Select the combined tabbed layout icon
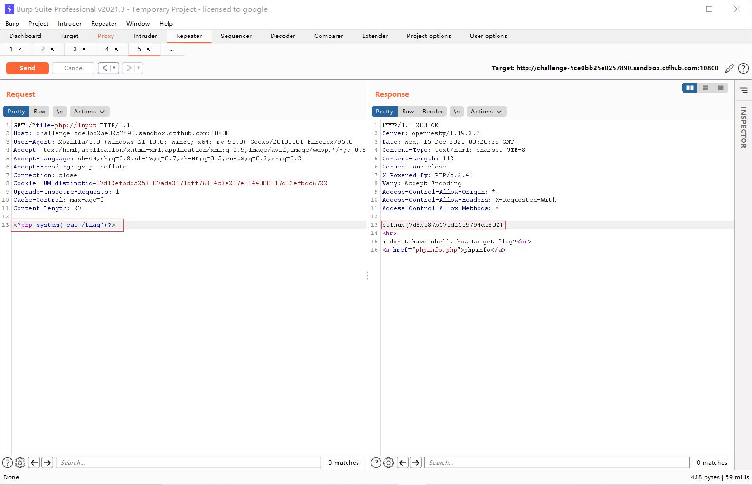Screen dimensions: 752x485 [721, 88]
